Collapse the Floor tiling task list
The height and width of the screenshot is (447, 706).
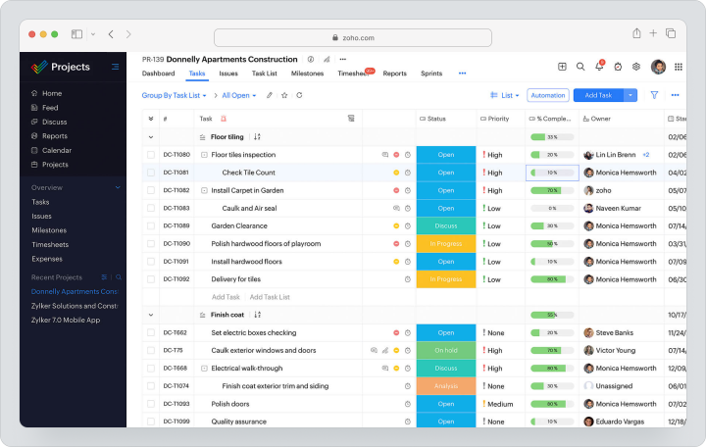point(151,137)
